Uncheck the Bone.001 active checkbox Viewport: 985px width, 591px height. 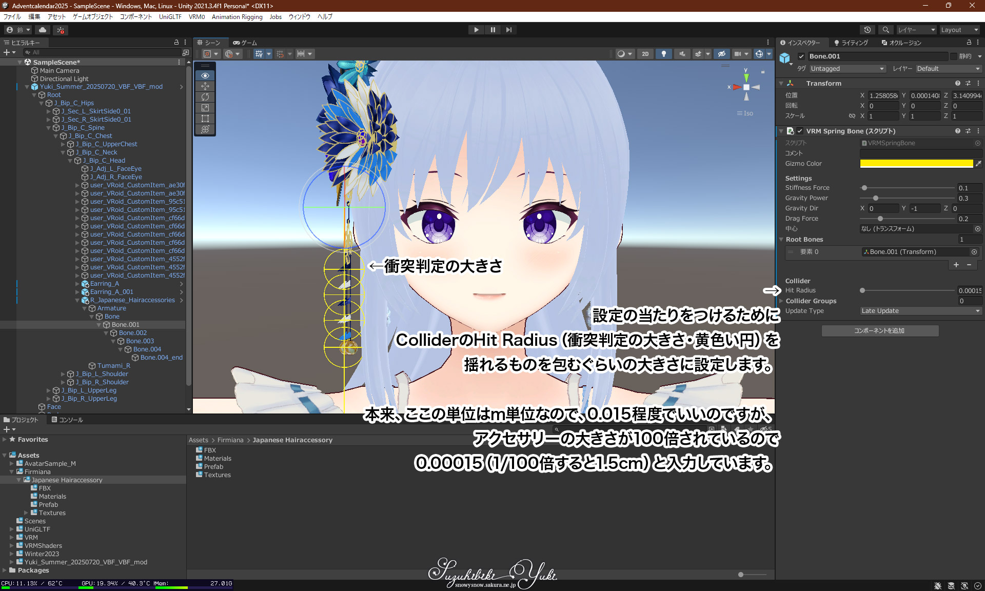tap(801, 56)
